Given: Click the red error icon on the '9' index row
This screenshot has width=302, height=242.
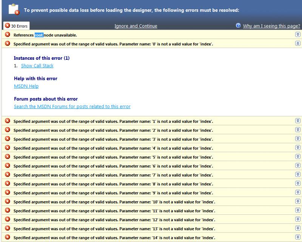Looking at the screenshot, I should 8,192.
